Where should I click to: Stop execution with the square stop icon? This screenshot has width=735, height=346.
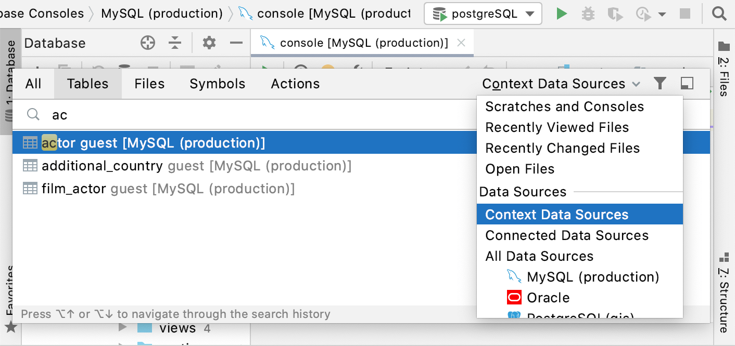click(x=685, y=14)
